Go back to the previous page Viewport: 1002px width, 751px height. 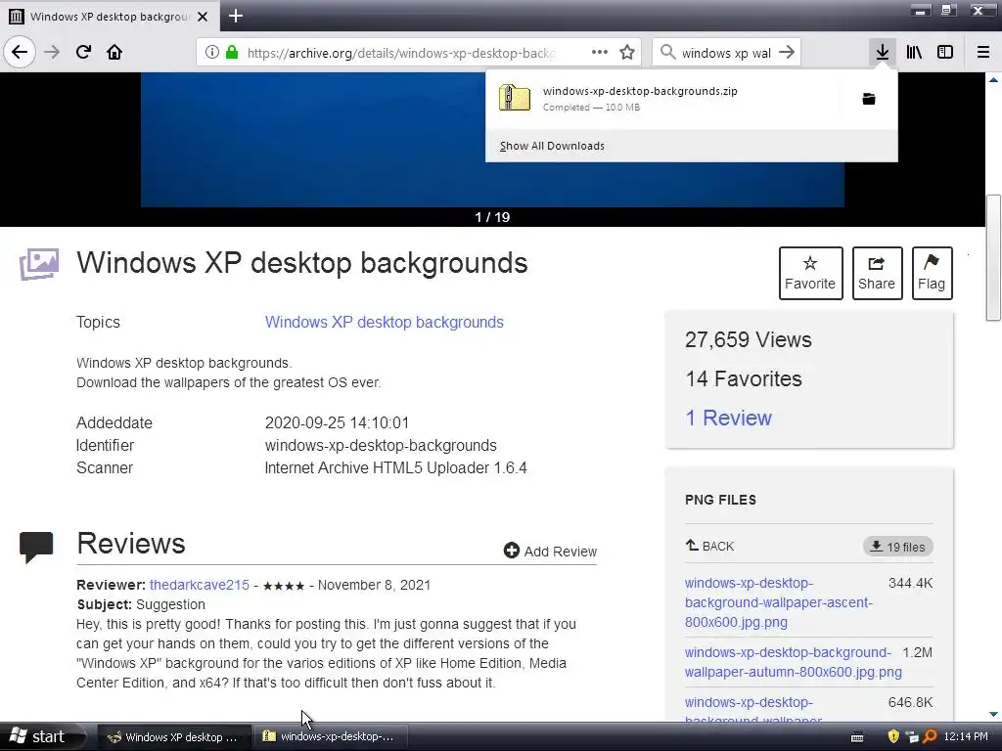tap(20, 52)
